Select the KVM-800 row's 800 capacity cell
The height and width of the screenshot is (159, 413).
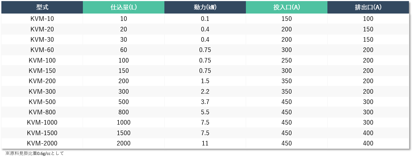(x=124, y=112)
